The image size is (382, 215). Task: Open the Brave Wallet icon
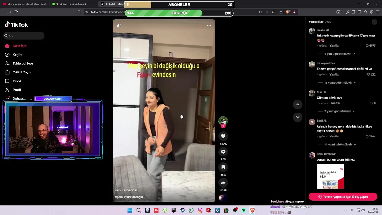tap(360, 12)
